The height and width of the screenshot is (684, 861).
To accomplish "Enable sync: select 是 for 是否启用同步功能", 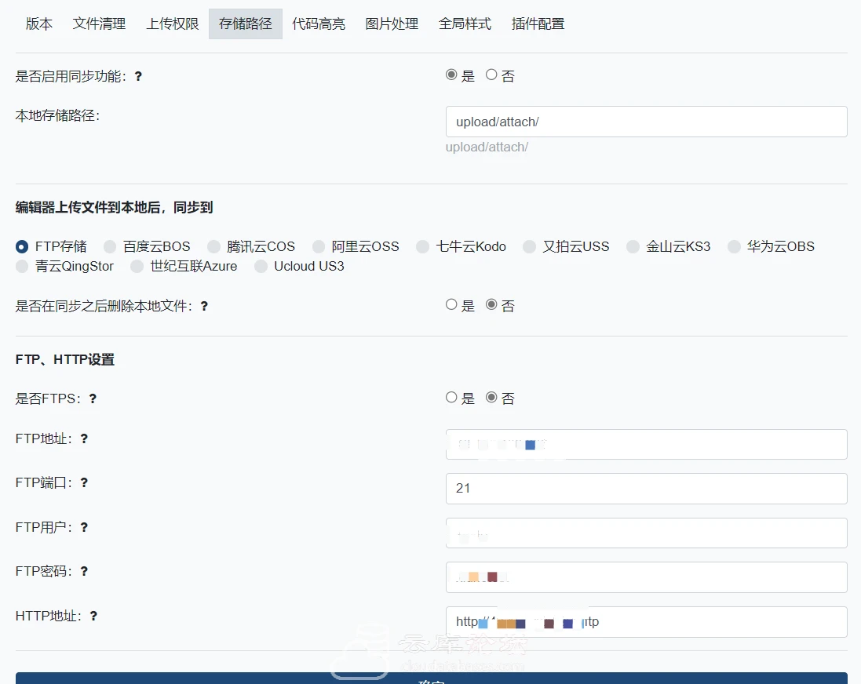I will point(451,75).
